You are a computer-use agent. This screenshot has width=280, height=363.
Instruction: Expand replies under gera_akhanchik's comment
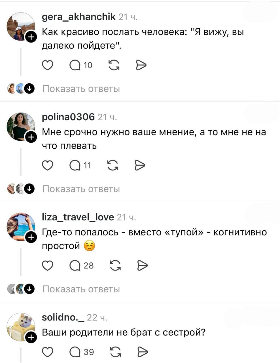(81, 89)
